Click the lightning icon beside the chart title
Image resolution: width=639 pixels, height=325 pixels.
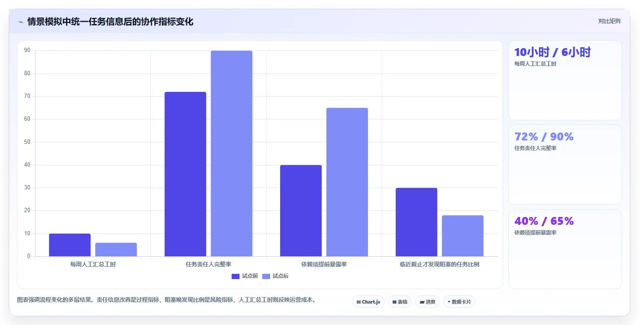pos(21,22)
